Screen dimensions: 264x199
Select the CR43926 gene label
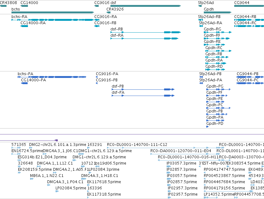tap(115, 9)
